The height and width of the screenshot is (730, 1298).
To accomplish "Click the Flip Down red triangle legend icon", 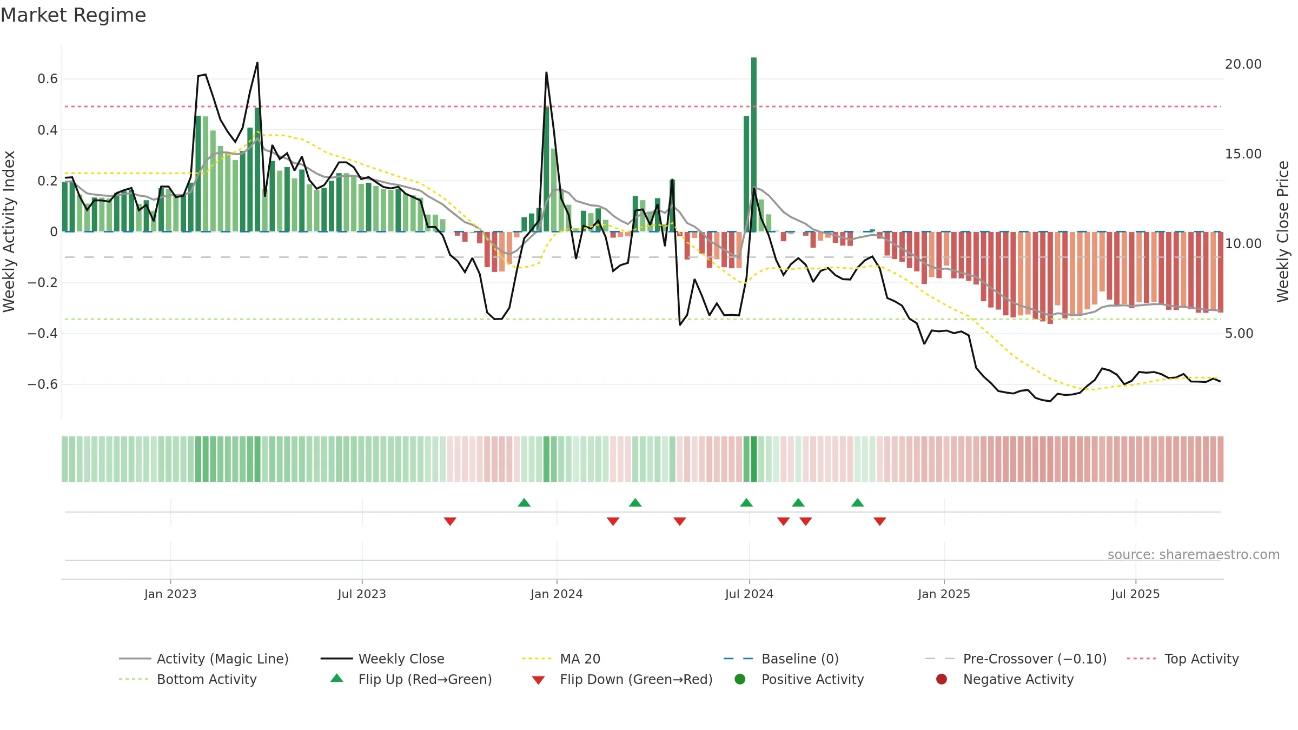I will pyautogui.click(x=538, y=680).
